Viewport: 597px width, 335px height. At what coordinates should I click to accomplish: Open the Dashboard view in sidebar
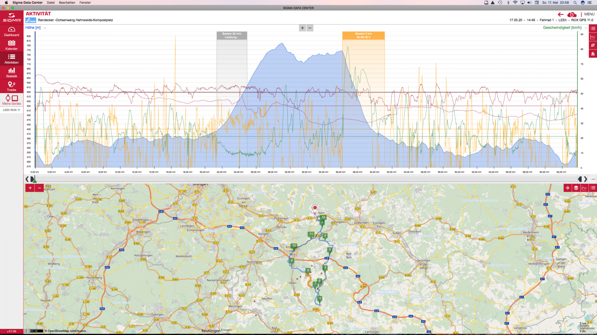pos(12,31)
